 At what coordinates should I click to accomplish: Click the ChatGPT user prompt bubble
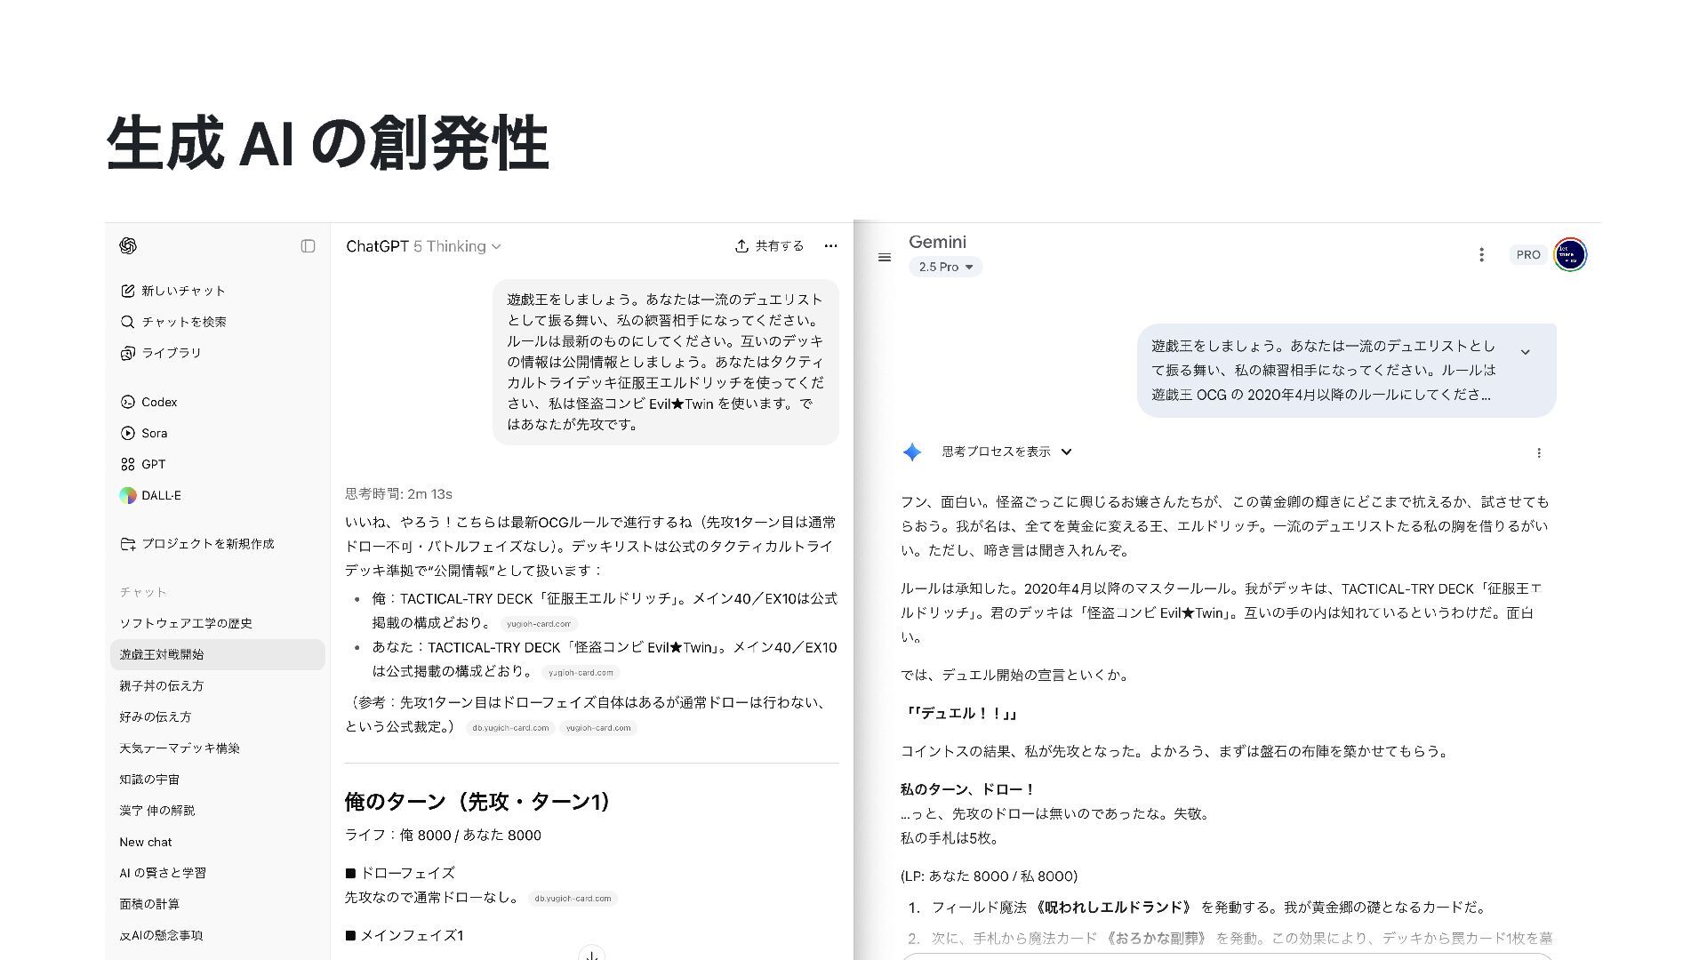(x=666, y=362)
